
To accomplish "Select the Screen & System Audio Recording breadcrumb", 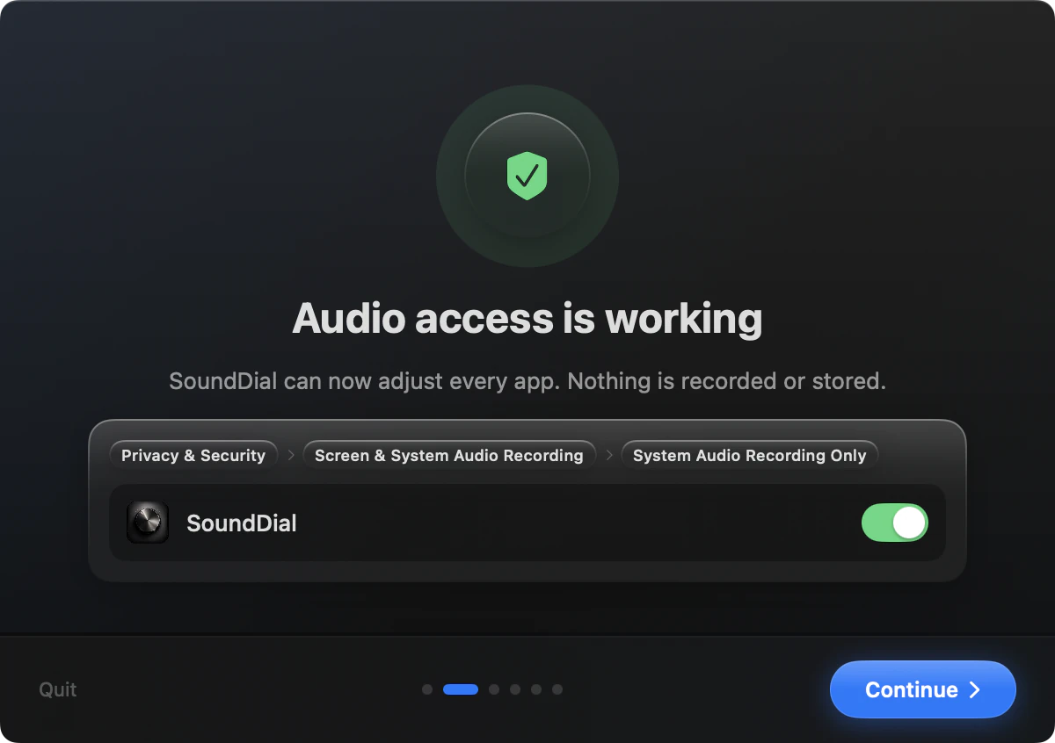I will coord(449,455).
